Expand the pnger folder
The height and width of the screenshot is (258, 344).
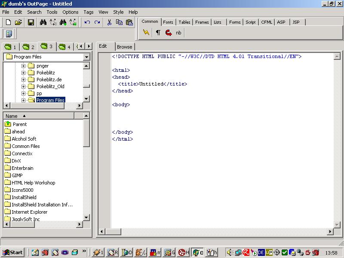[x=23, y=66]
